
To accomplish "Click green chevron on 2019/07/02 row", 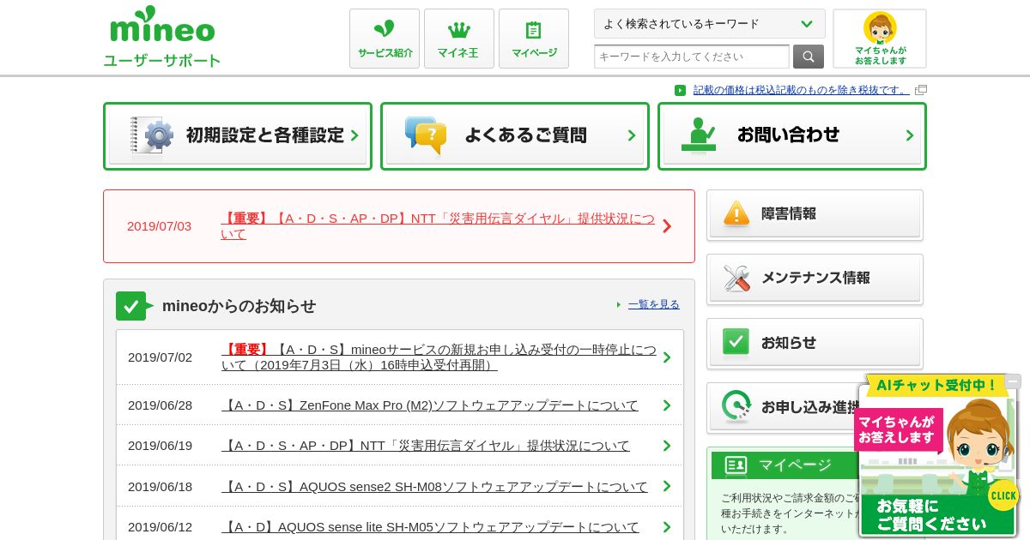I will (x=667, y=357).
